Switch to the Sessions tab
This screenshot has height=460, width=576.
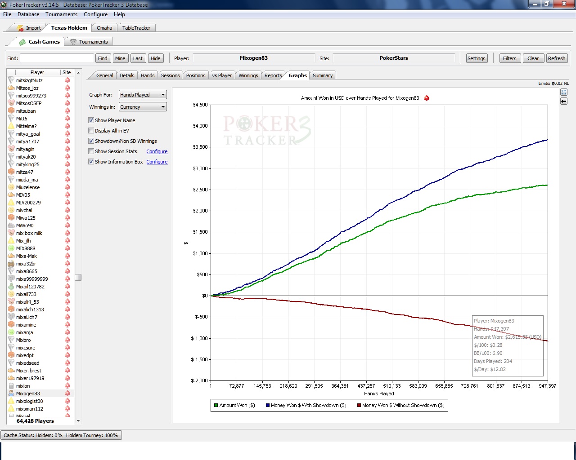tap(170, 75)
